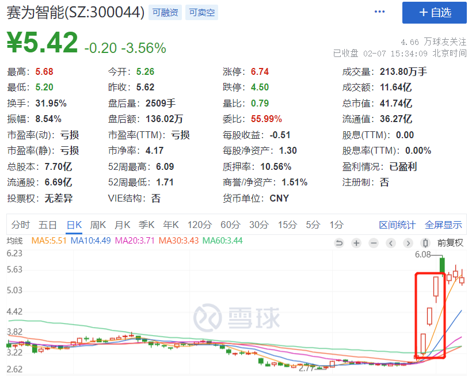Click the MA20:3.71 indicator label
Screen dimensions: 472x376
[135, 241]
